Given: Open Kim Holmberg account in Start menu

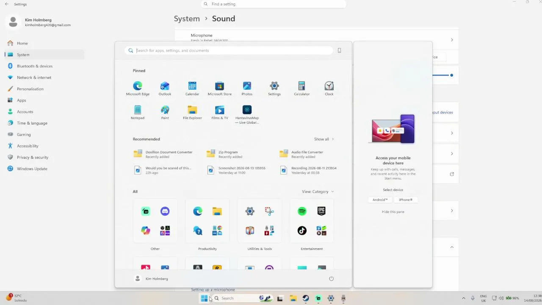Looking at the screenshot, I should click(151, 278).
